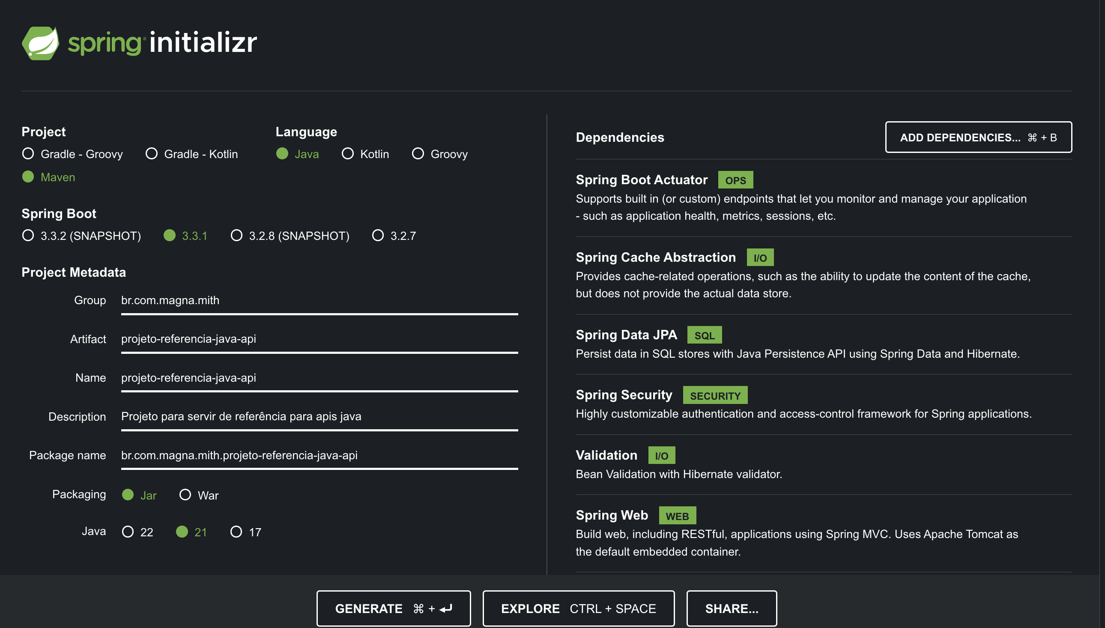1105x628 pixels.
Task: Open Add Dependencies dialog
Action: pyautogui.click(x=978, y=137)
